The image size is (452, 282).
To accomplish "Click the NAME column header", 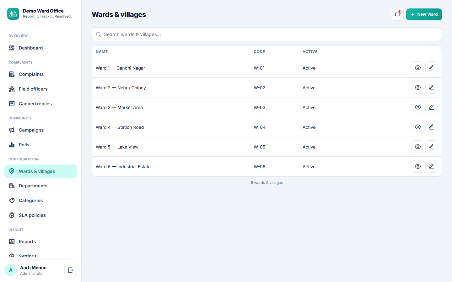I will [102, 52].
